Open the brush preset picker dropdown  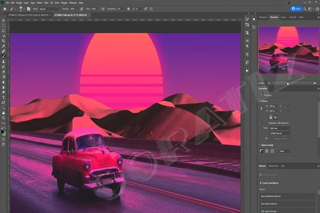tap(24, 9)
